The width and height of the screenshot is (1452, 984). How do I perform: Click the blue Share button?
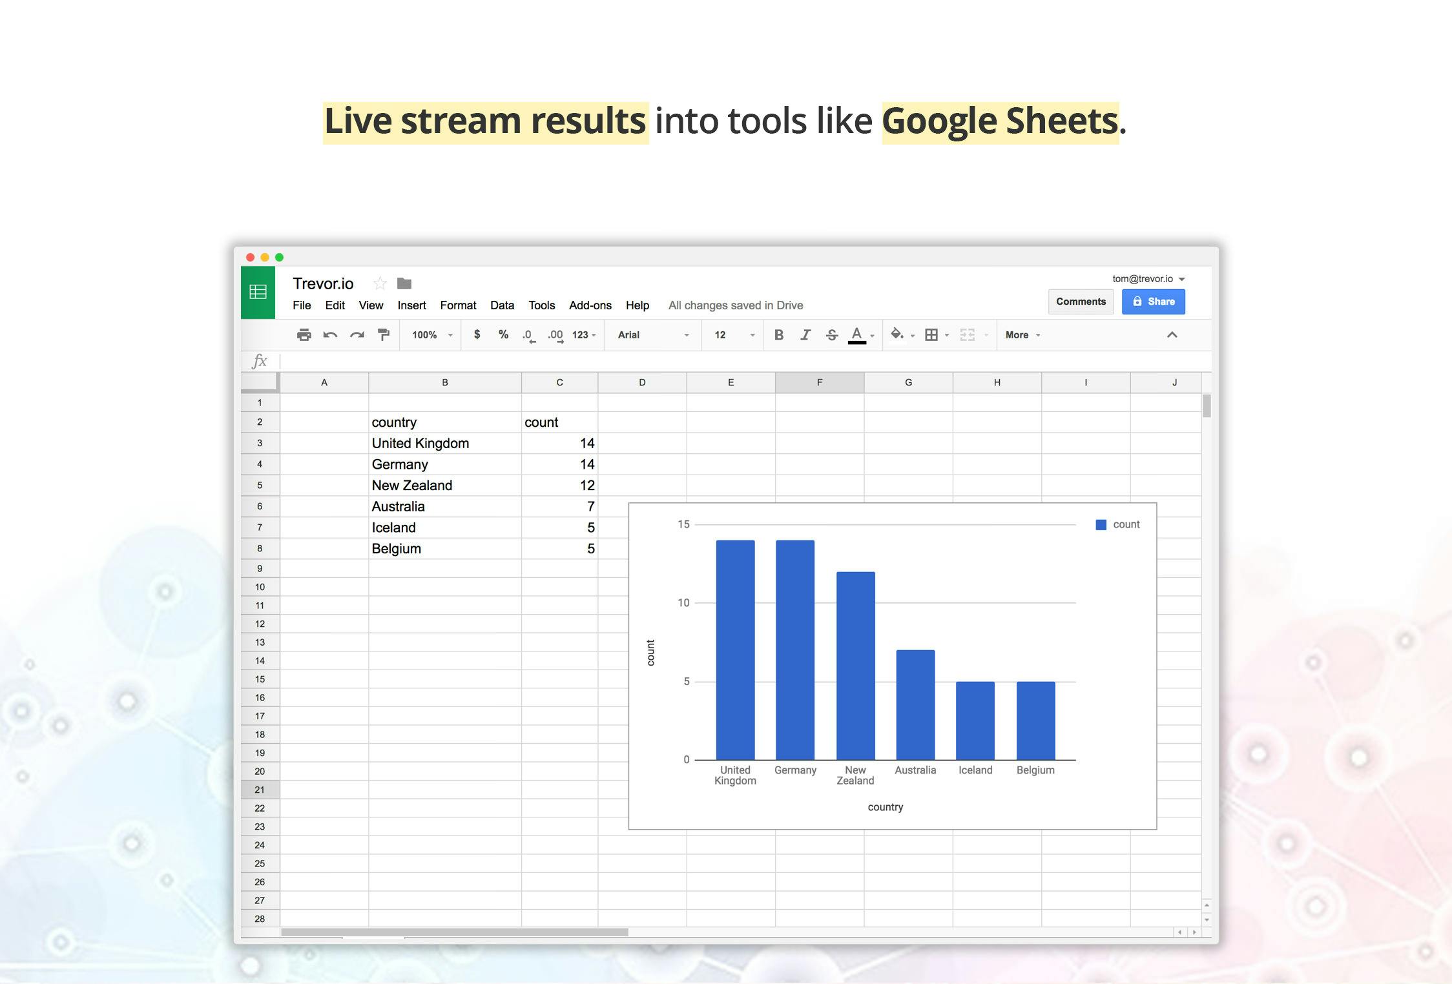pos(1153,302)
